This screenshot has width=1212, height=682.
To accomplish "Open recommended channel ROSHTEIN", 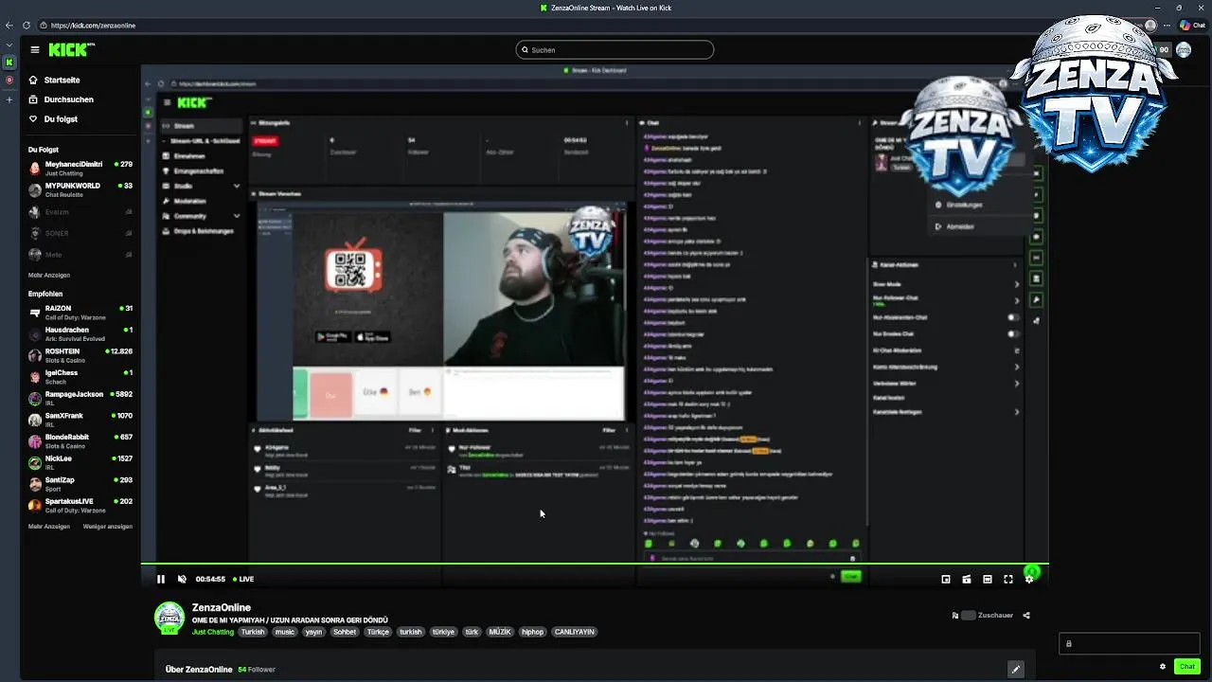I will [x=80, y=355].
